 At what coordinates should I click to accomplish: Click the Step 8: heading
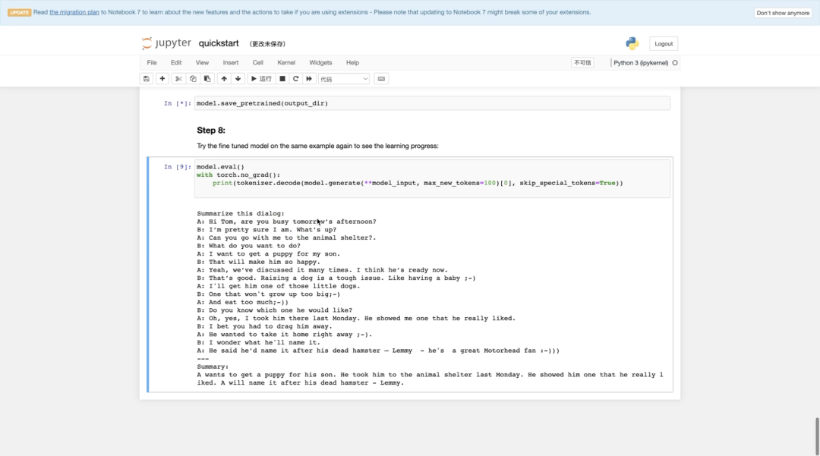point(211,130)
